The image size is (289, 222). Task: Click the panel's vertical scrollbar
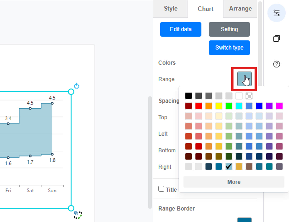tap(150, 151)
